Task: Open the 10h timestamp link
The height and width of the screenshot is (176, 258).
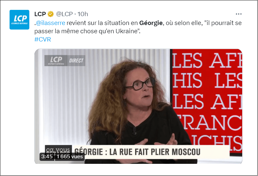Action: click(x=83, y=14)
